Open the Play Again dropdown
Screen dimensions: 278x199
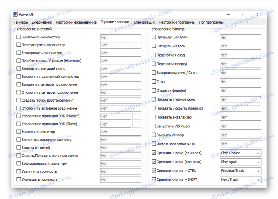(x=240, y=162)
